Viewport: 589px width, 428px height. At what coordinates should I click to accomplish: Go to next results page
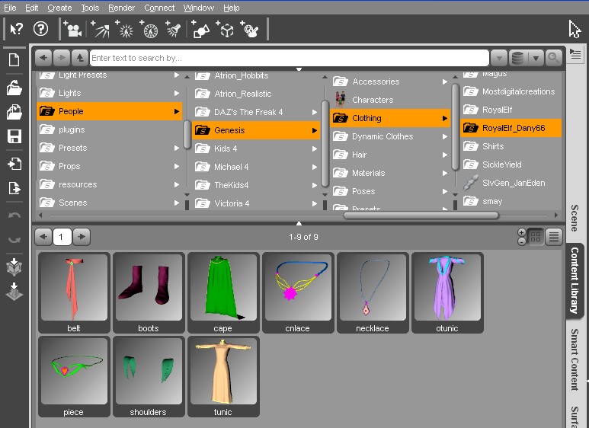pos(82,237)
